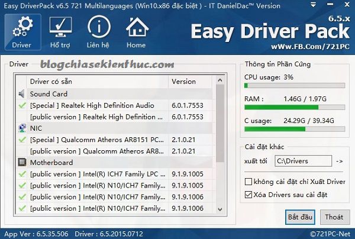Click the Driver 6.5.2015.0712 status text
The image size is (355, 239).
[x=109, y=234]
